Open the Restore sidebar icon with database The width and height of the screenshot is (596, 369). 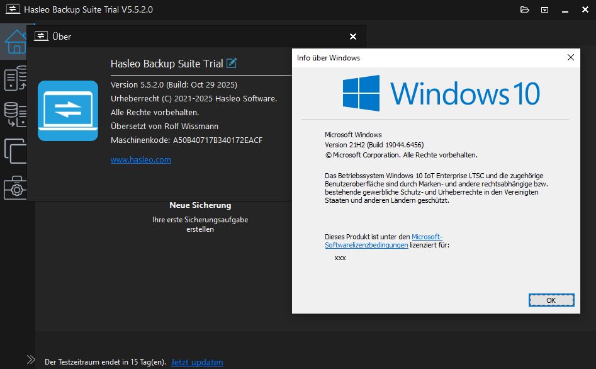15,114
